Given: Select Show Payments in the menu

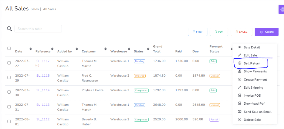Looking at the screenshot, I should (x=255, y=71).
